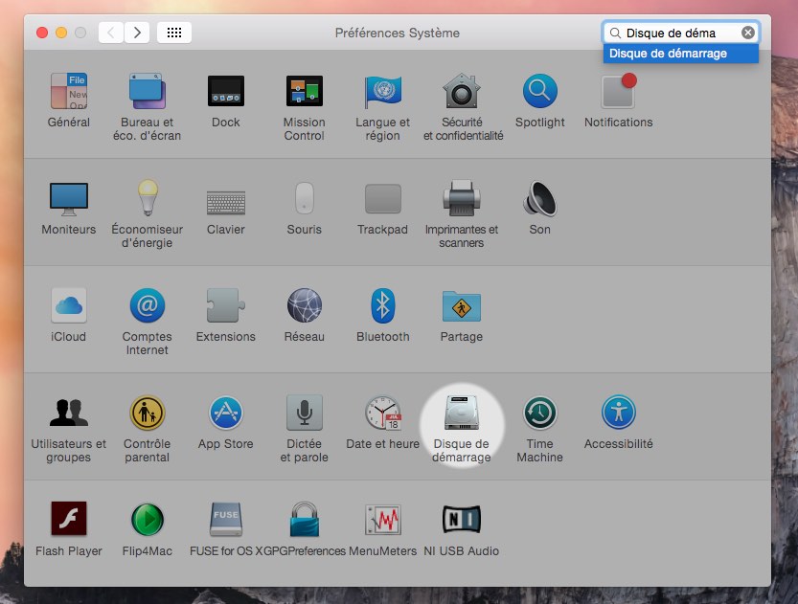Image resolution: width=798 pixels, height=604 pixels.
Task: Open Mission Control preferences
Action: (x=304, y=91)
